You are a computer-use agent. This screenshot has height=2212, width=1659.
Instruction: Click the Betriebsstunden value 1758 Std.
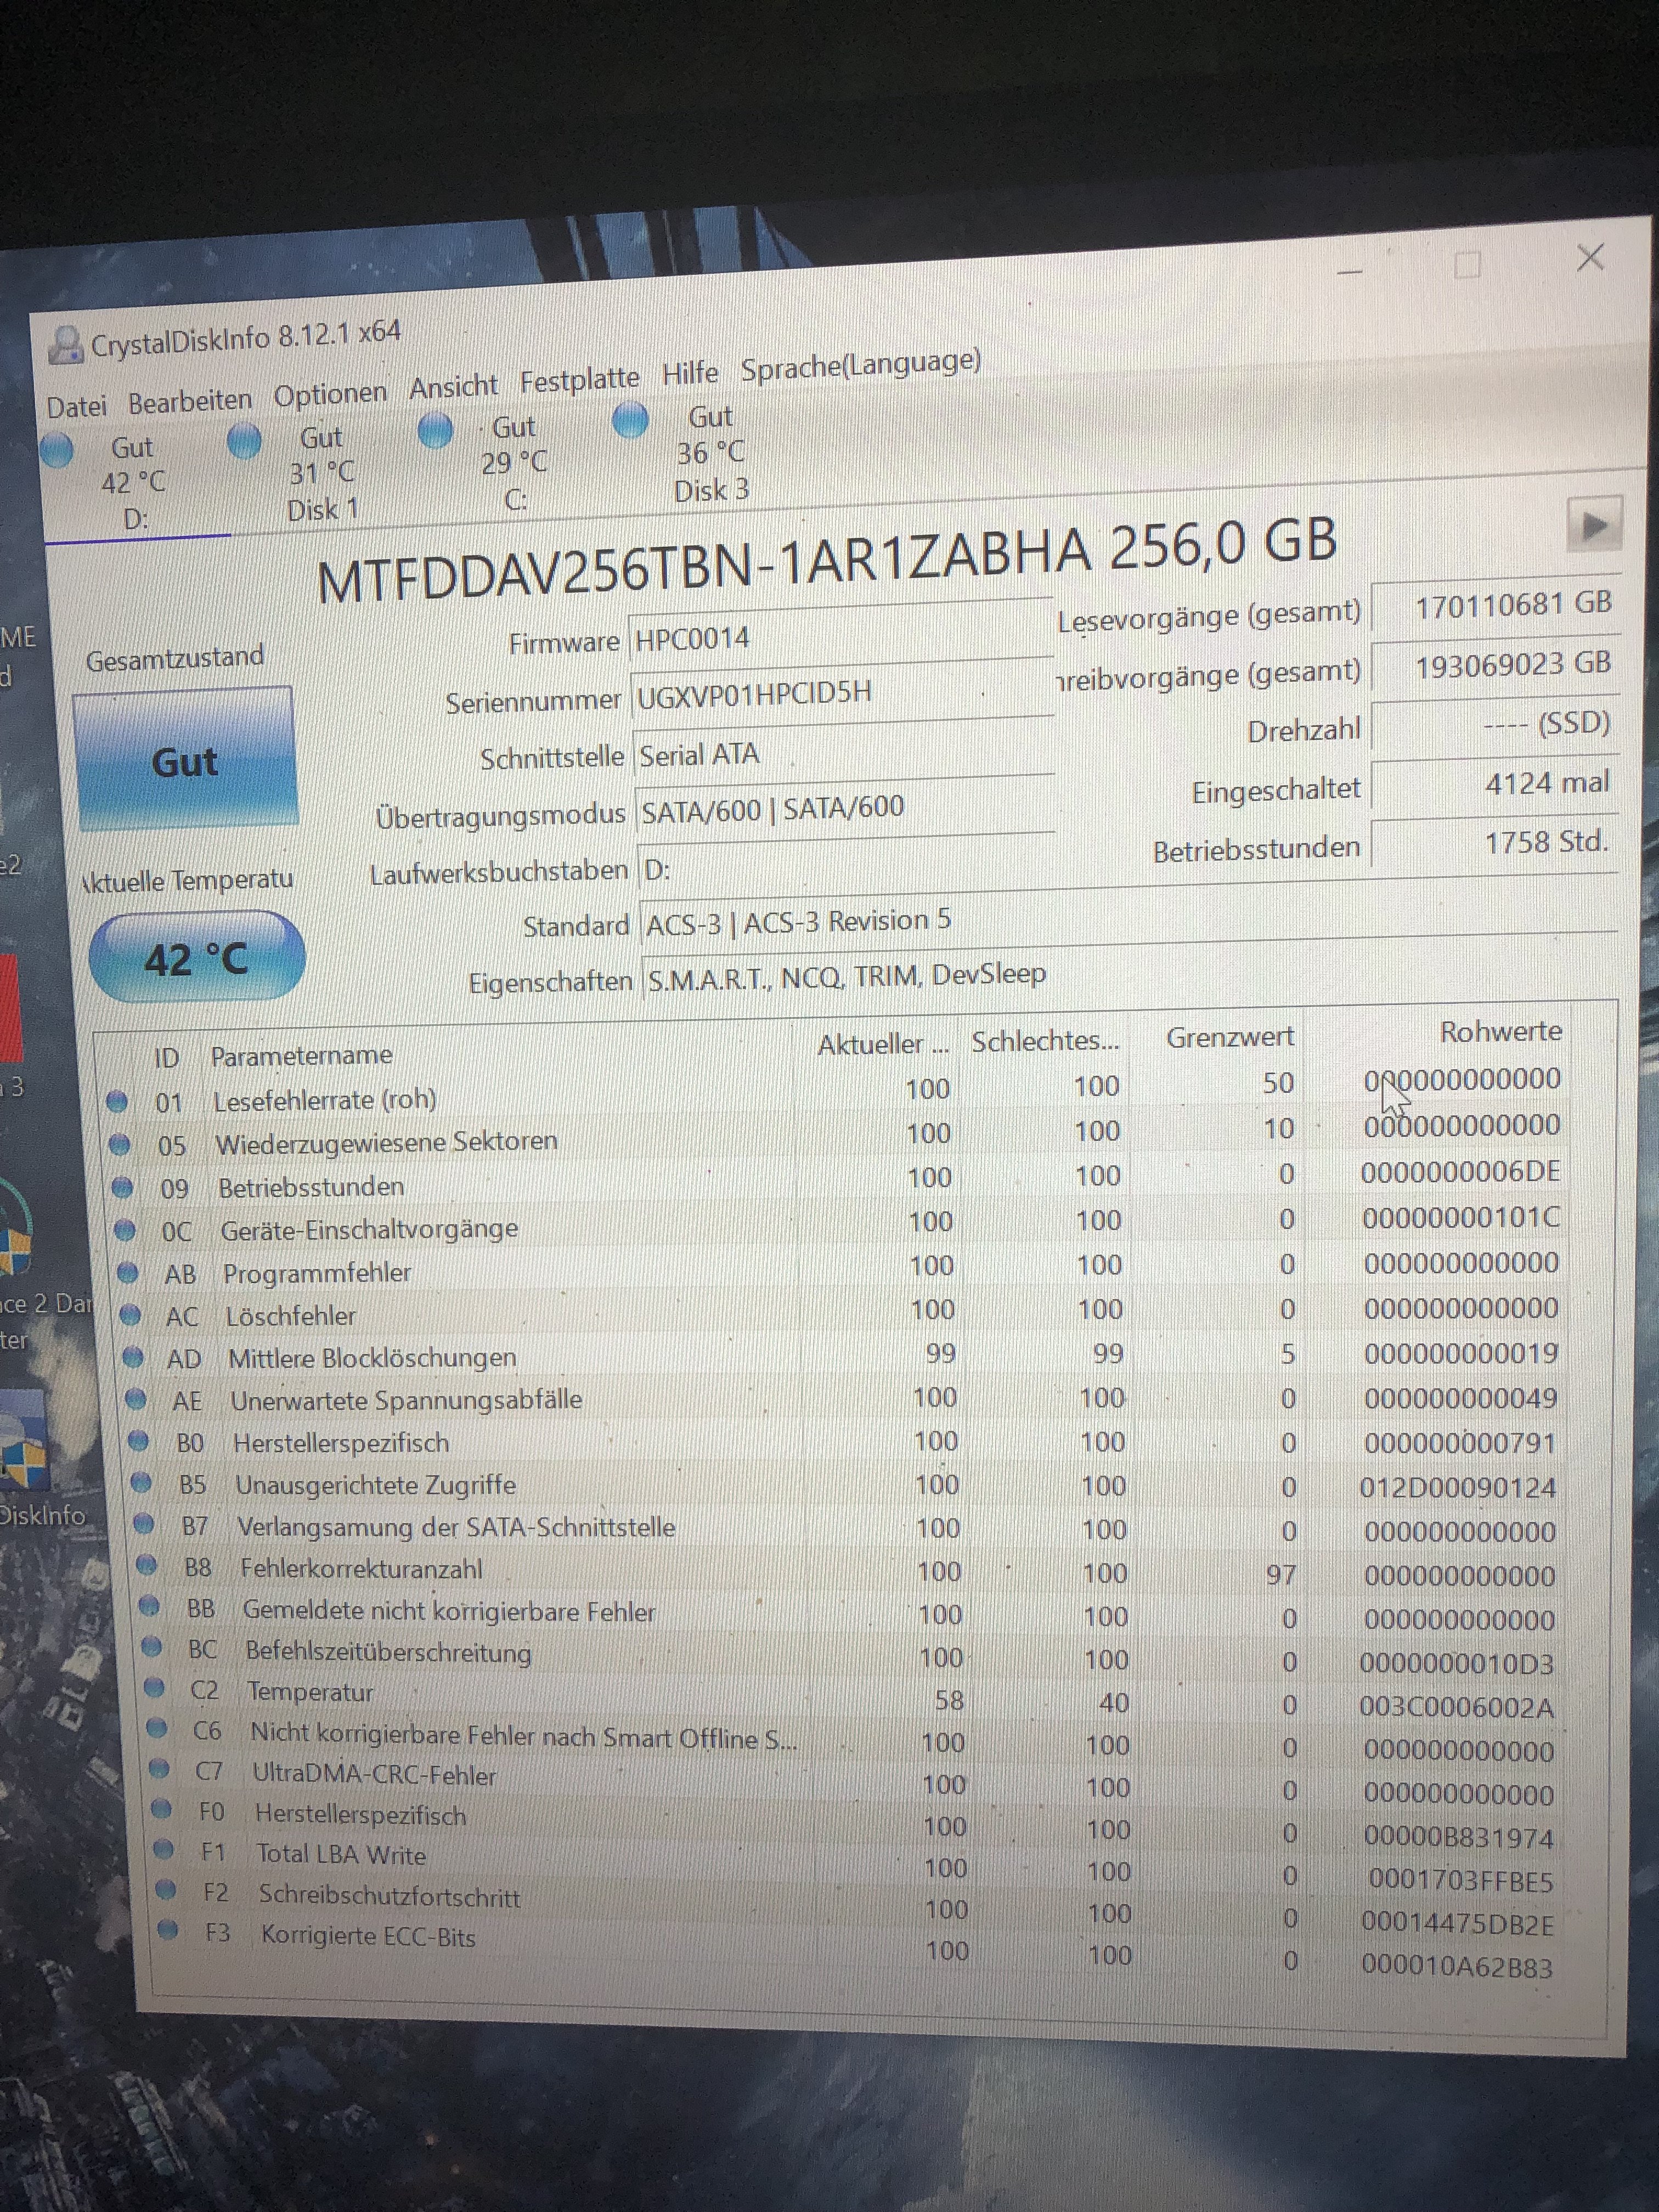coord(1494,842)
